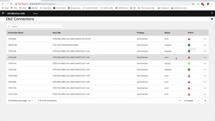Open the Docs link

click(x=35, y=13)
